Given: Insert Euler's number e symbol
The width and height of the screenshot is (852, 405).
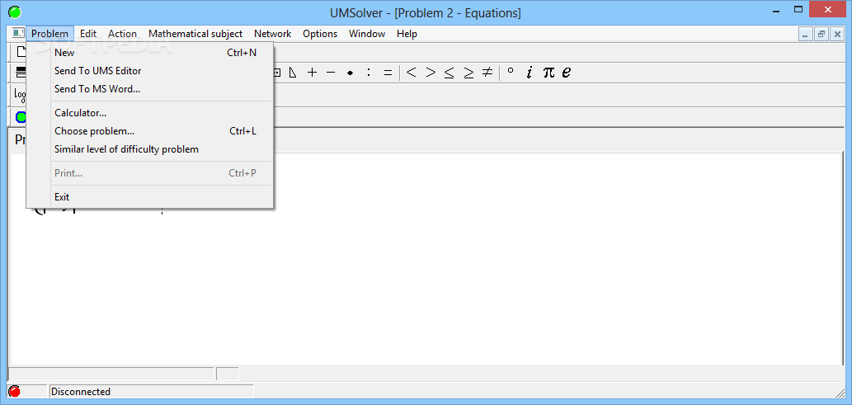Looking at the screenshot, I should (x=567, y=73).
